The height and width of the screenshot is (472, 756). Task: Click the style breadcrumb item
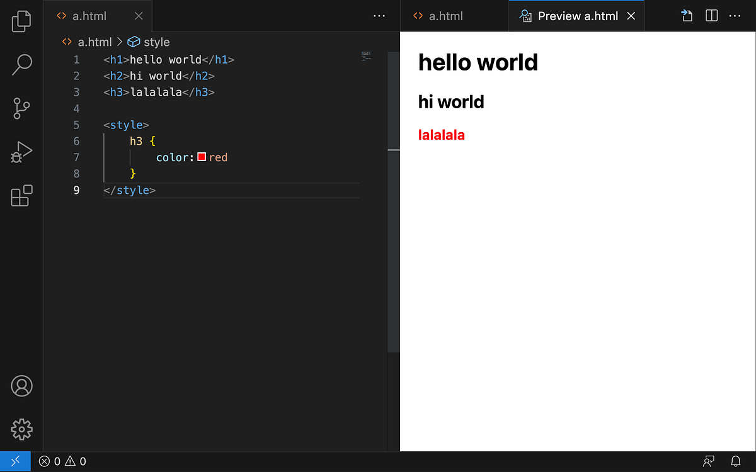click(x=157, y=42)
